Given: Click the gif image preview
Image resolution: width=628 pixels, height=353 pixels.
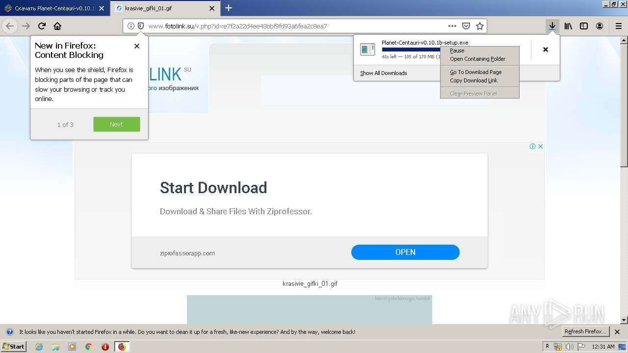Looking at the screenshot, I should pos(310,309).
